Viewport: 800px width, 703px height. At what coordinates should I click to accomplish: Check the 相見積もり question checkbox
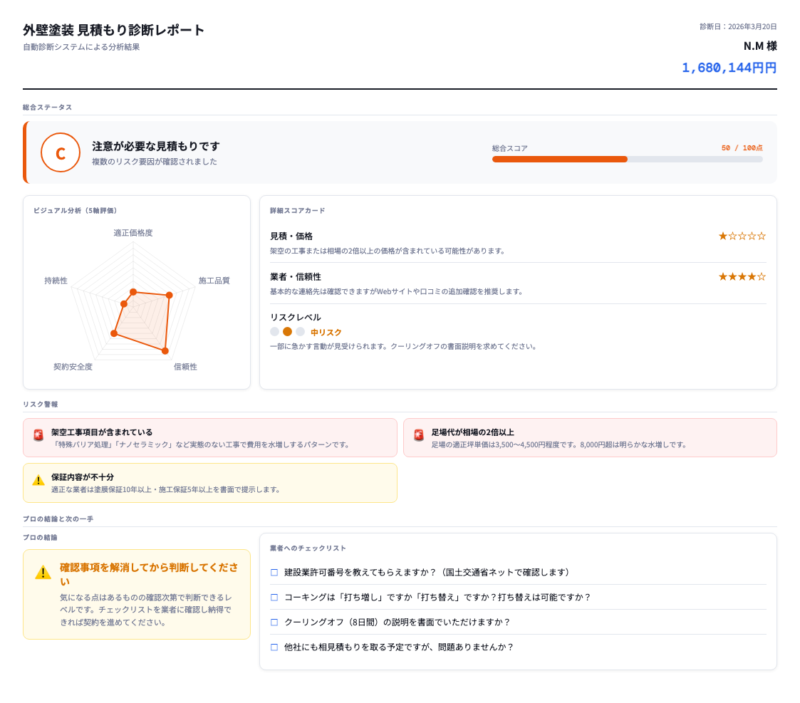pos(274,647)
